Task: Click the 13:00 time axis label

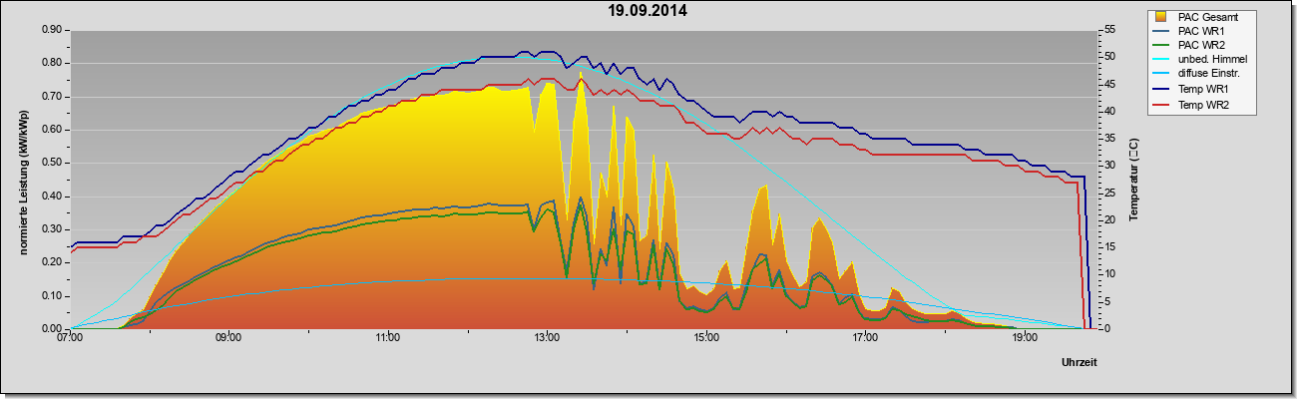Action: (547, 339)
